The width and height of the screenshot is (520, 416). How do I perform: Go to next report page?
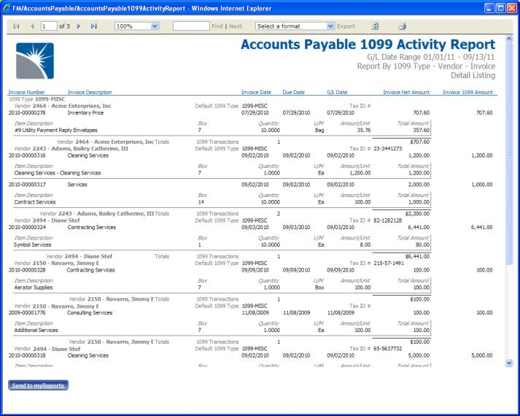click(x=79, y=26)
